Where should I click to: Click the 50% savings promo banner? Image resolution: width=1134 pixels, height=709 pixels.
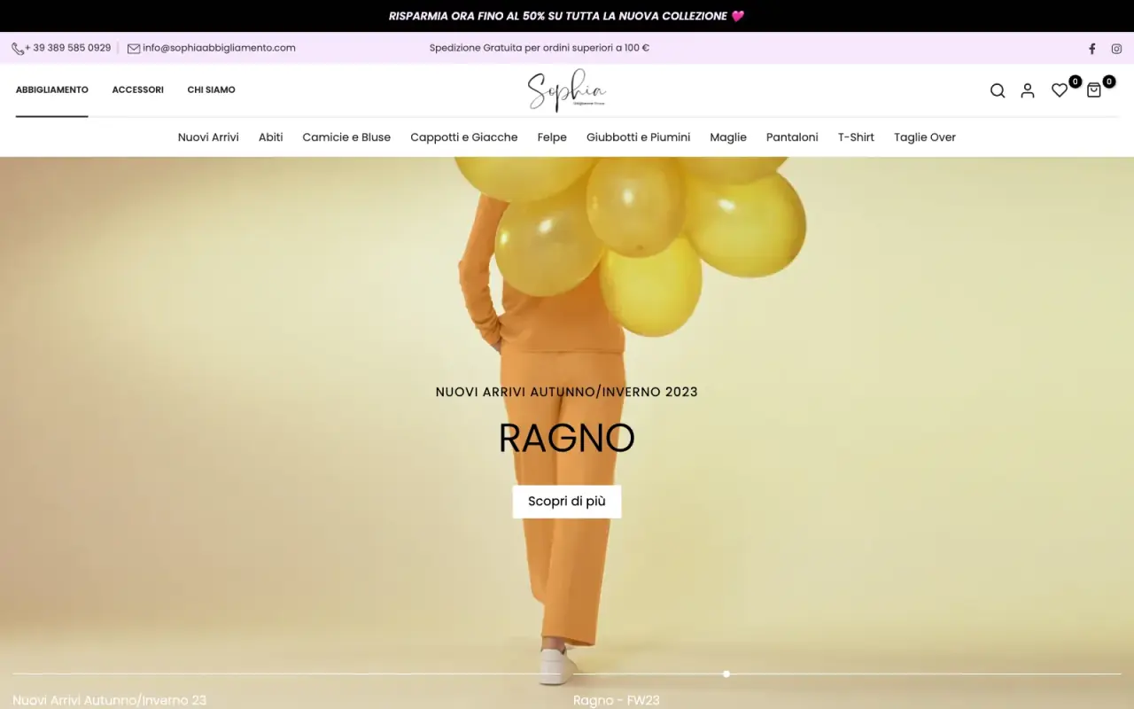click(x=567, y=16)
